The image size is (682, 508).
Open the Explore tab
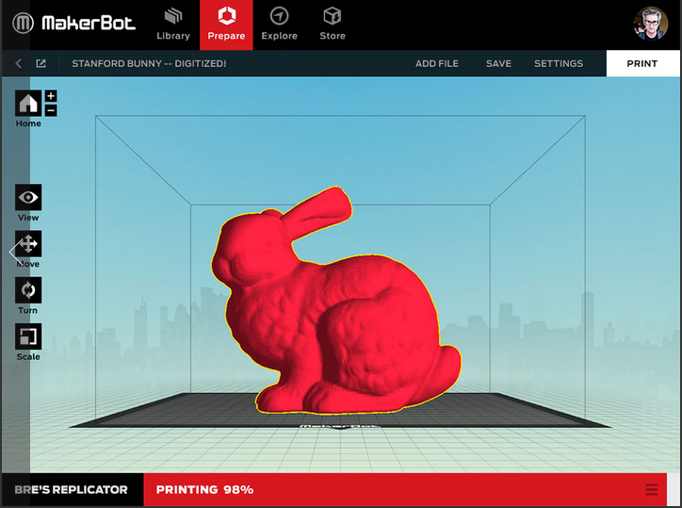279,25
